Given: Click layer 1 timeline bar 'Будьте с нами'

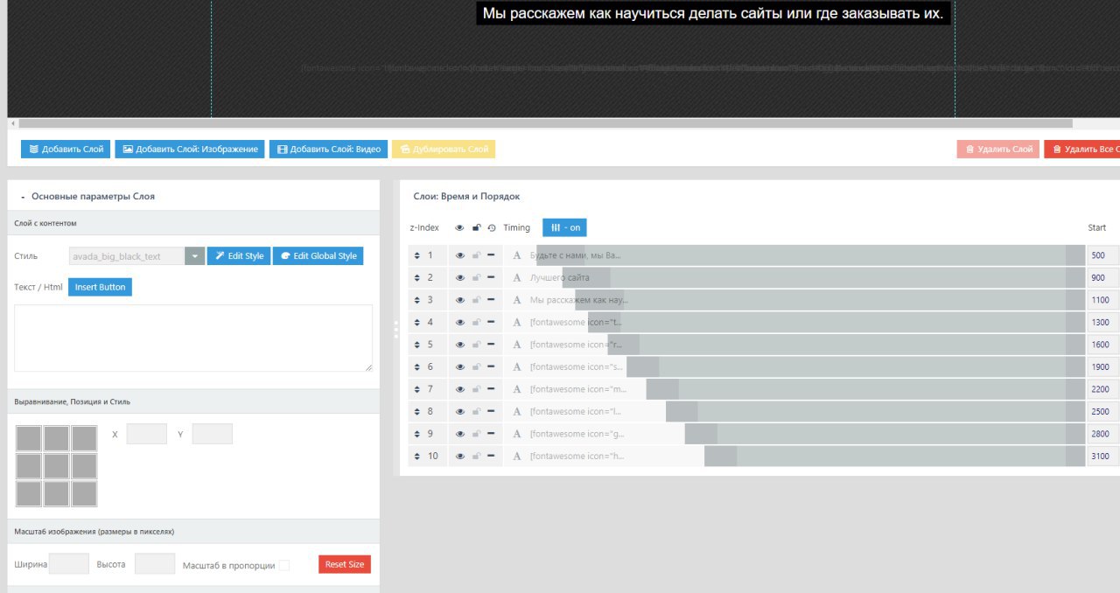Looking at the screenshot, I should 811,255.
